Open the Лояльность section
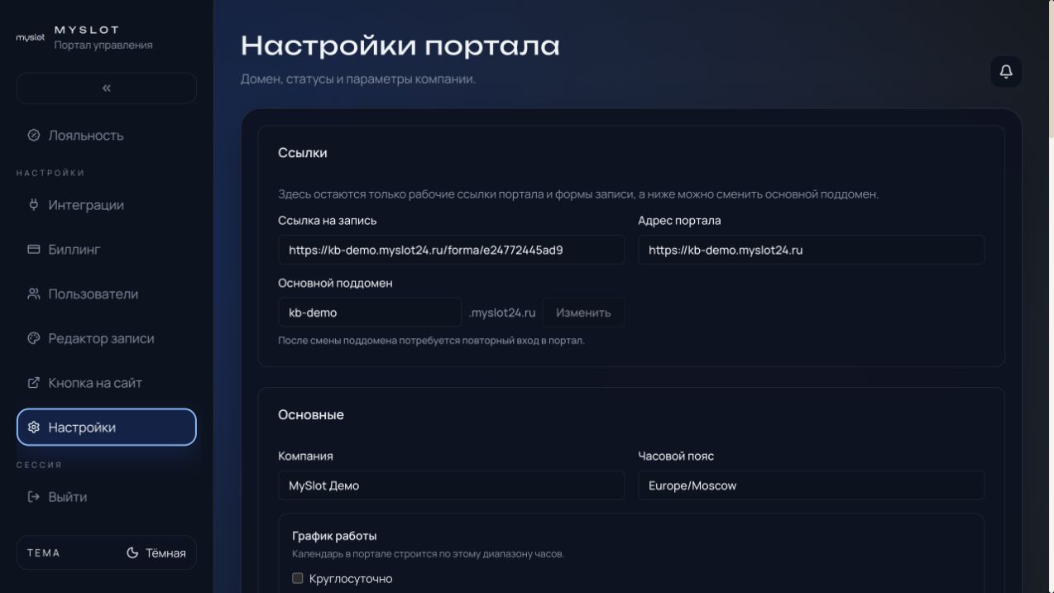 107,135
